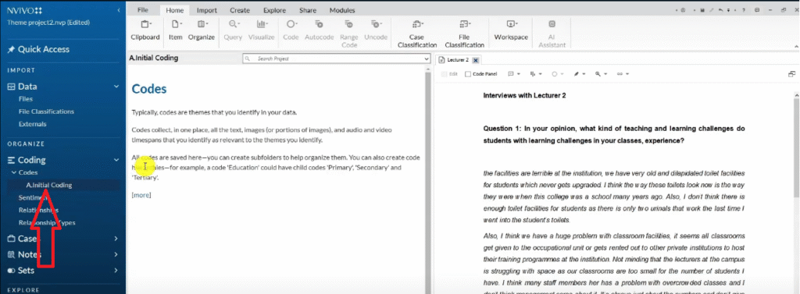Click the save icon in title bar

(702, 10)
